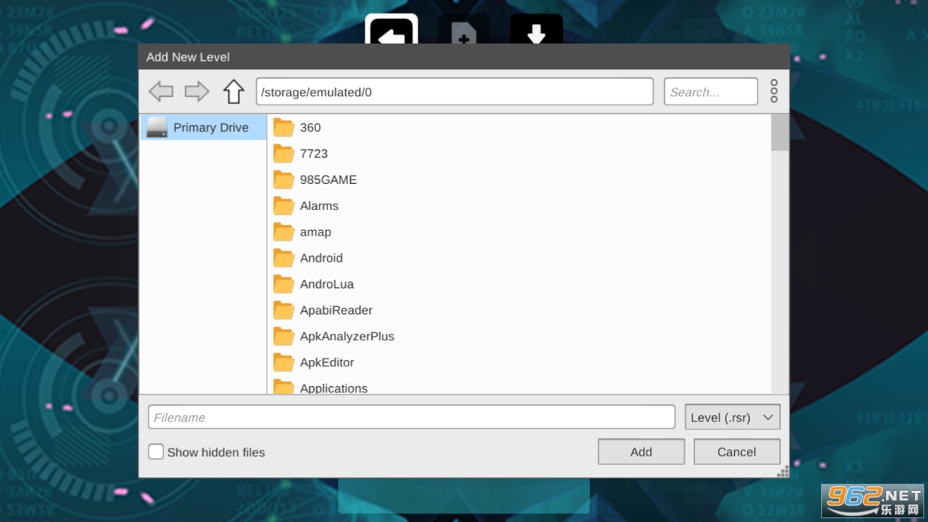Click the AndroLua folder icon
928x522 pixels.
coord(284,284)
